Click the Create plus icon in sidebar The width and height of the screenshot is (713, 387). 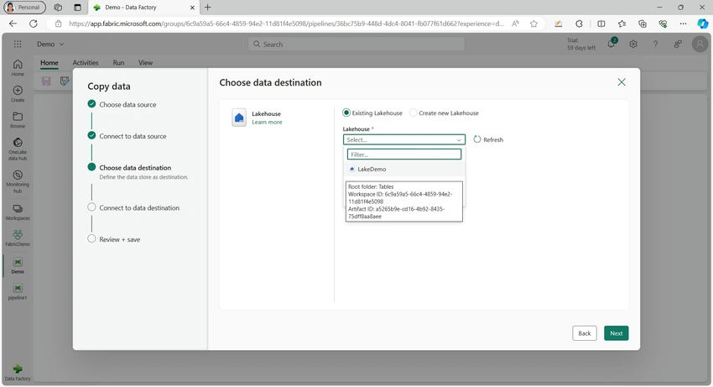tap(18, 90)
